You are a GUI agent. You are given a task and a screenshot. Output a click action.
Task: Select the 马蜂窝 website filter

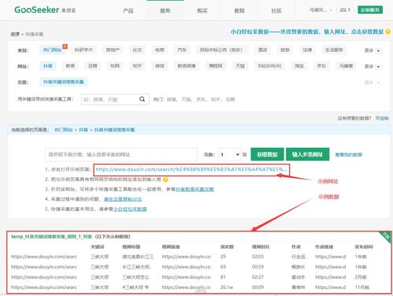pos(346,66)
